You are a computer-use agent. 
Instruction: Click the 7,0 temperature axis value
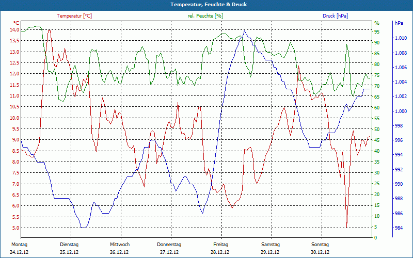15,184
